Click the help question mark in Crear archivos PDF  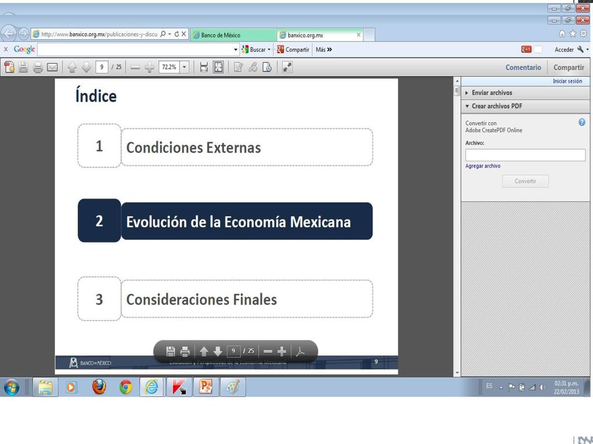pos(581,122)
